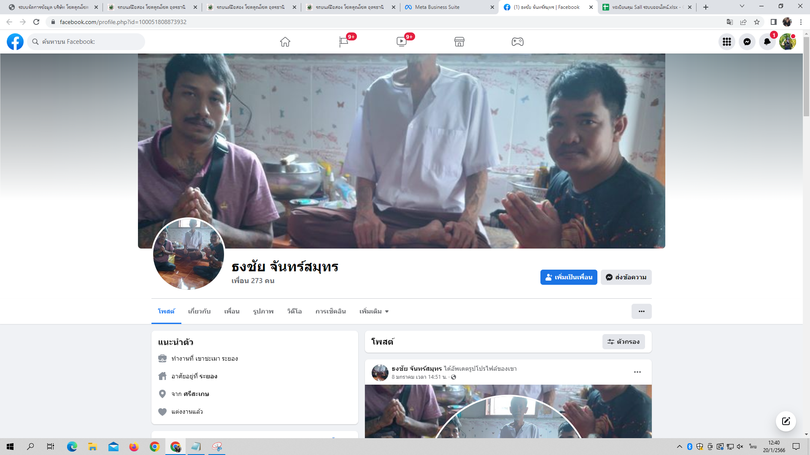Open the Pages flag icon

pyautogui.click(x=343, y=42)
